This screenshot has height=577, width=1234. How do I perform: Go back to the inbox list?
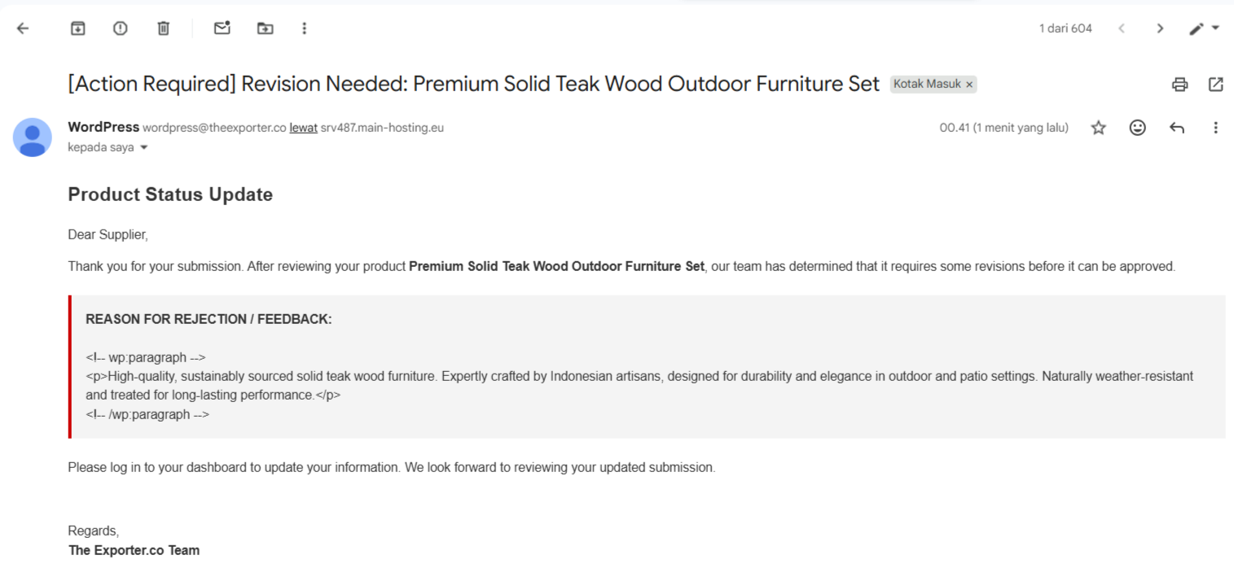point(23,28)
